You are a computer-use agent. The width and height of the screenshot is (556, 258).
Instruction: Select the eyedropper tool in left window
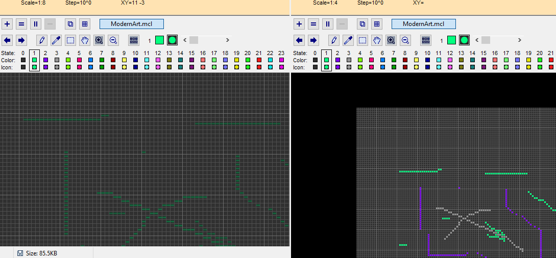pos(56,40)
